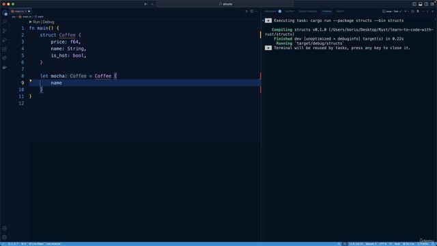Viewport: 437px width, 246px height.
Task: Split the terminal in the panel
Action: point(412,11)
